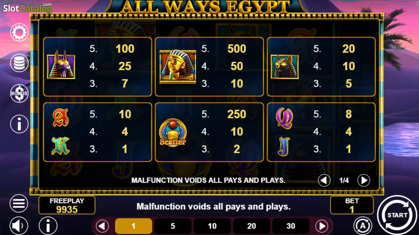419x235 pixels.
Task: Open the info icon in left sidebar
Action: [19, 124]
